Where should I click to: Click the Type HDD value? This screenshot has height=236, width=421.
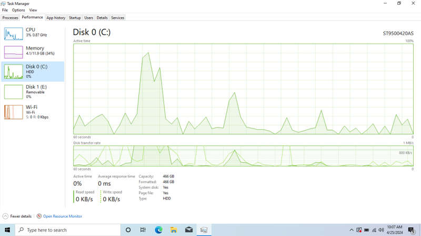pyautogui.click(x=167, y=199)
